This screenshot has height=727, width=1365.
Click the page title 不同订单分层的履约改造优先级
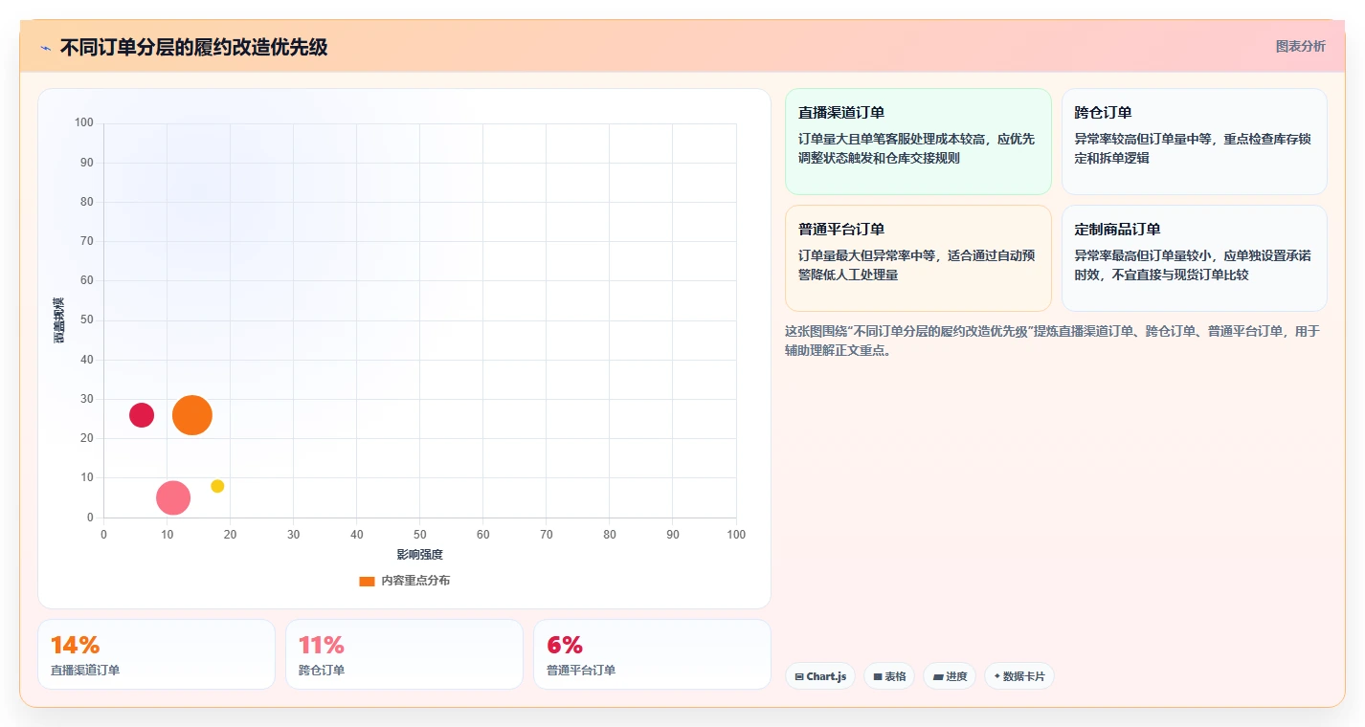(194, 47)
